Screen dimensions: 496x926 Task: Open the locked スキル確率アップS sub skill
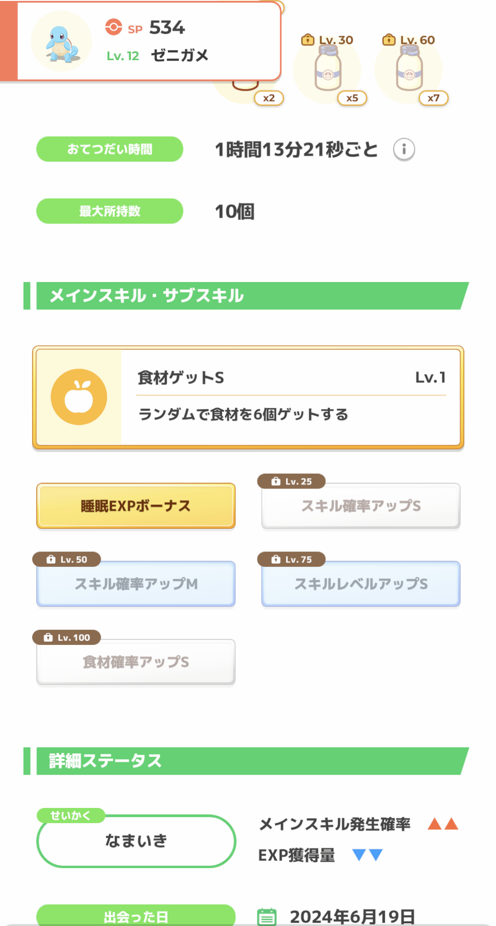(361, 506)
